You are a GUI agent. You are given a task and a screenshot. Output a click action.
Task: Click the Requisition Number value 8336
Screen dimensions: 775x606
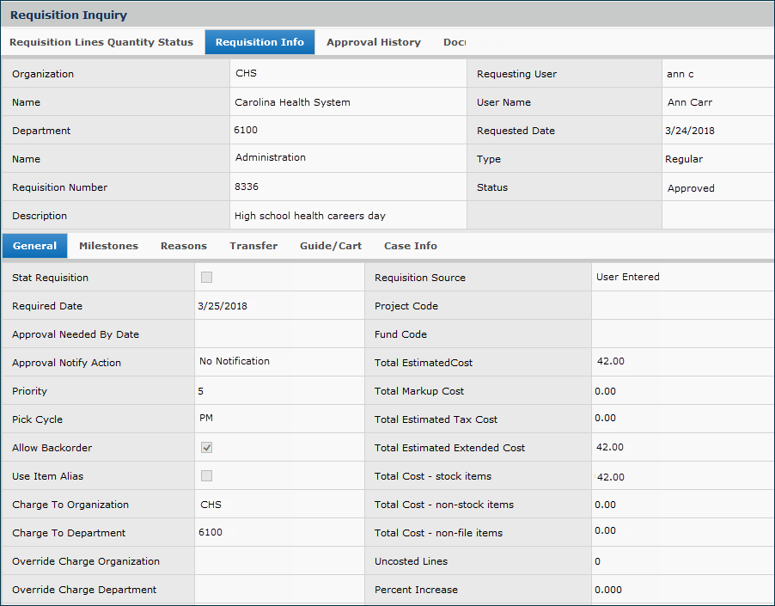tap(247, 187)
